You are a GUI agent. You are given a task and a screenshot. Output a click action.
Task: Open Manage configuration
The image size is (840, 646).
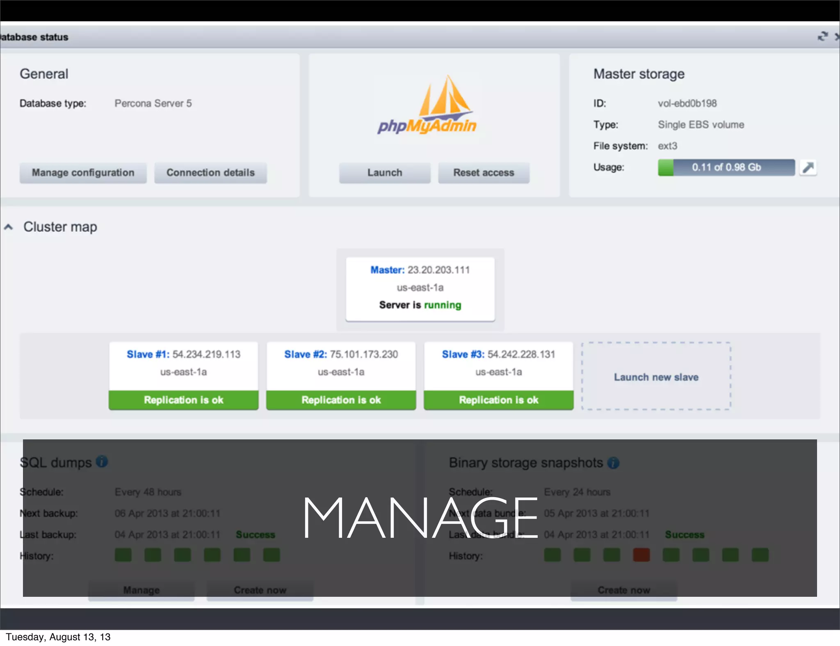pyautogui.click(x=83, y=173)
